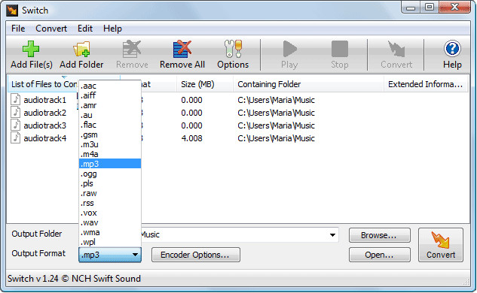Click the Browse... button
Screen dimensions: 477x293
point(379,235)
